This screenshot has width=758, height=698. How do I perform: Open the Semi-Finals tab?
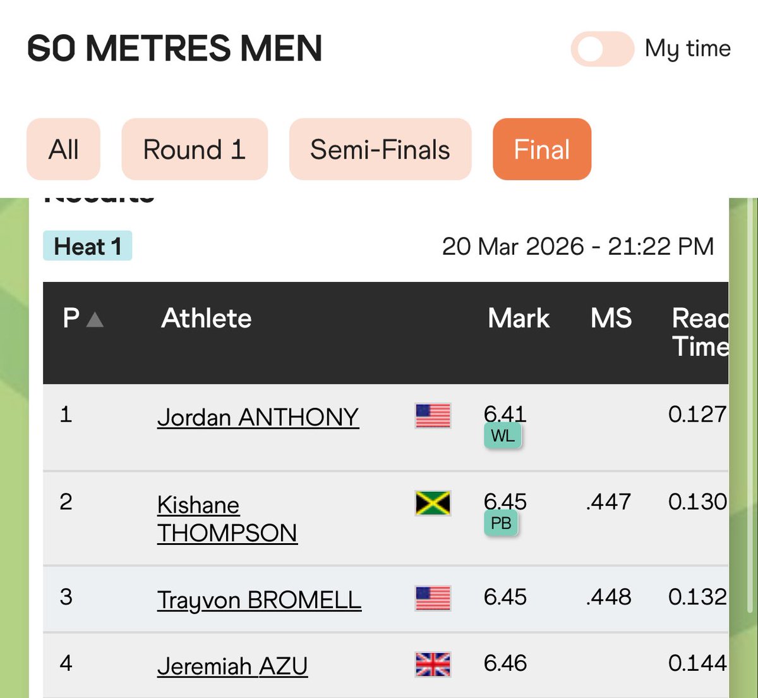pyautogui.click(x=380, y=149)
